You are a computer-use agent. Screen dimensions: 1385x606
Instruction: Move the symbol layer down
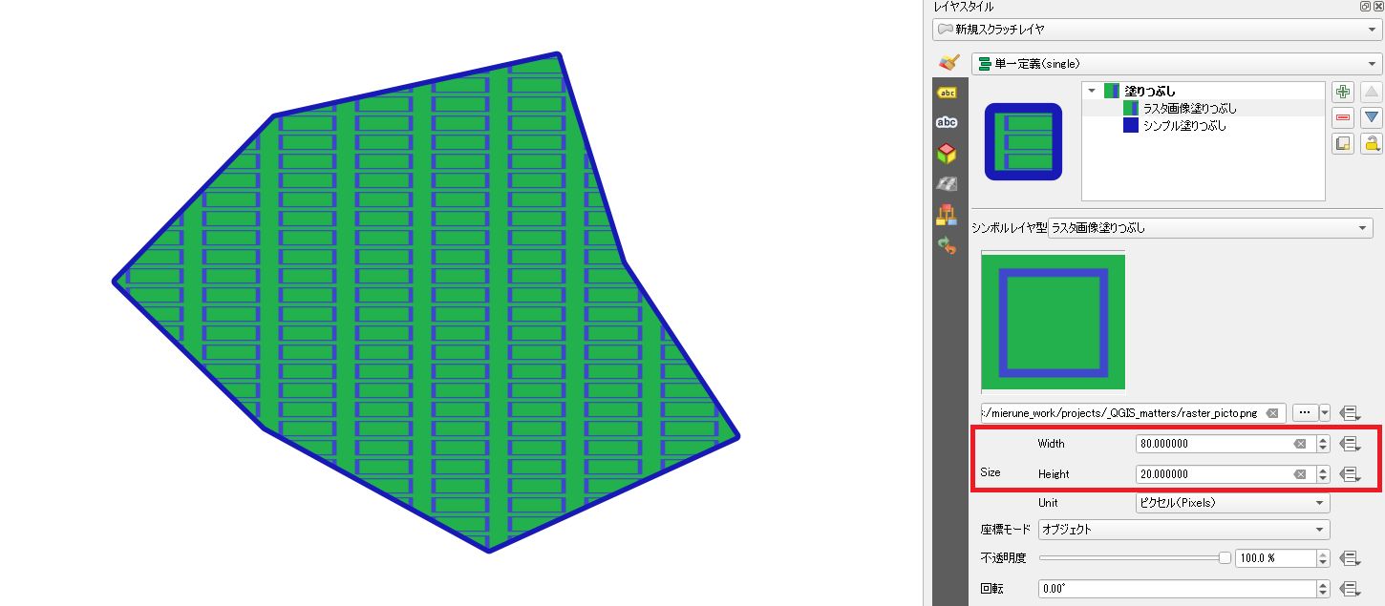(1372, 118)
